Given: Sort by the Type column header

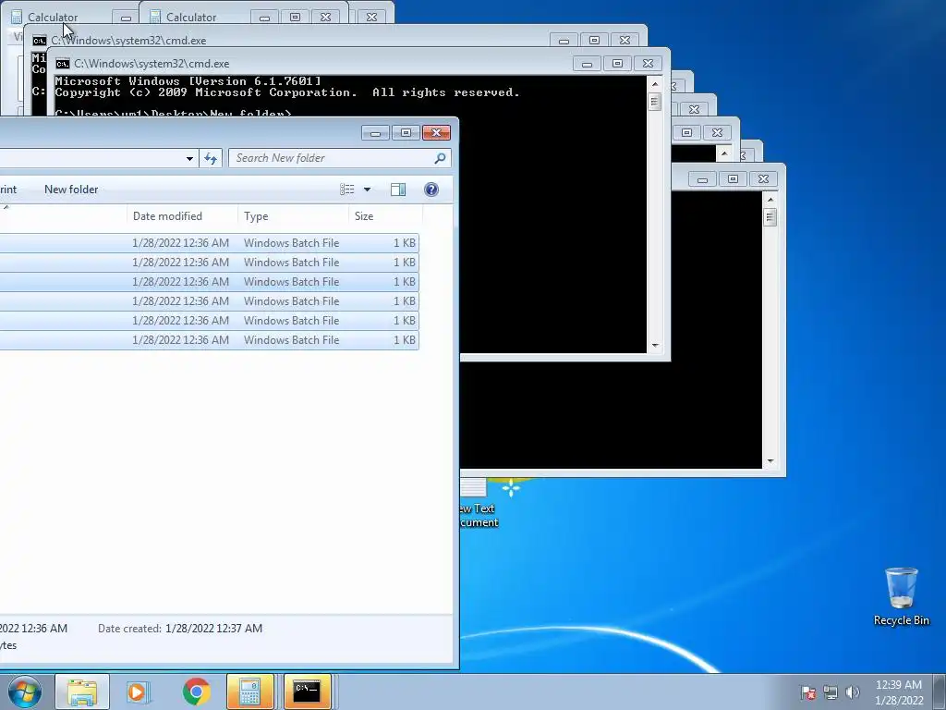Looking at the screenshot, I should [x=293, y=216].
